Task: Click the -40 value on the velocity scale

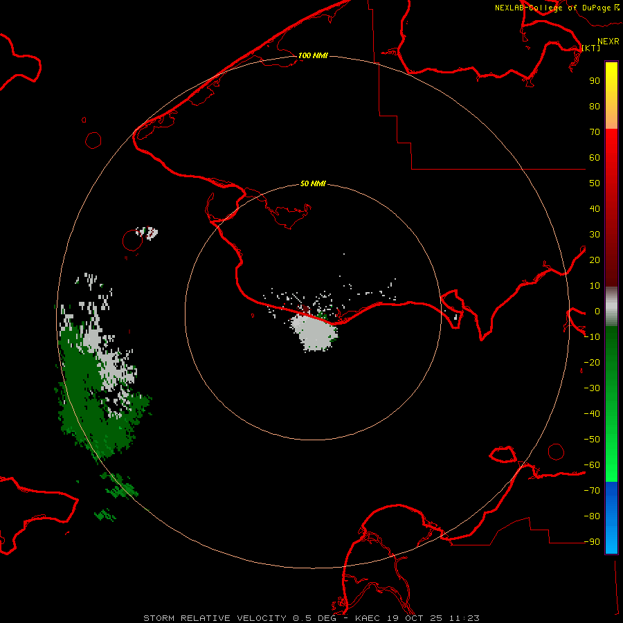Action: (592, 414)
